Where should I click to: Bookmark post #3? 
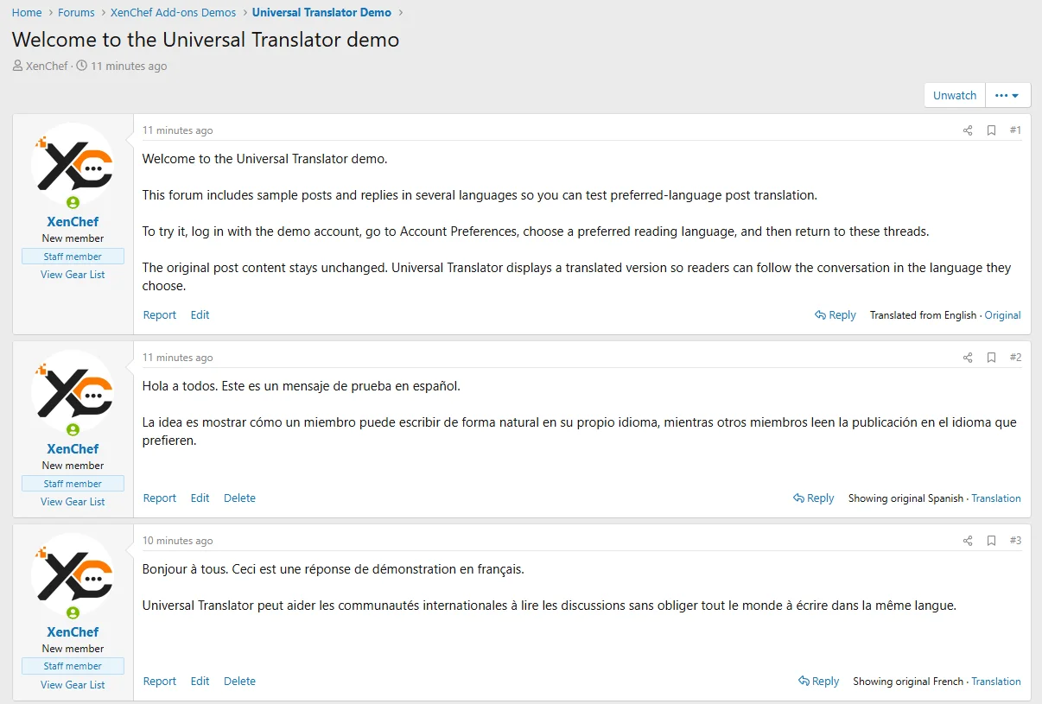point(992,541)
